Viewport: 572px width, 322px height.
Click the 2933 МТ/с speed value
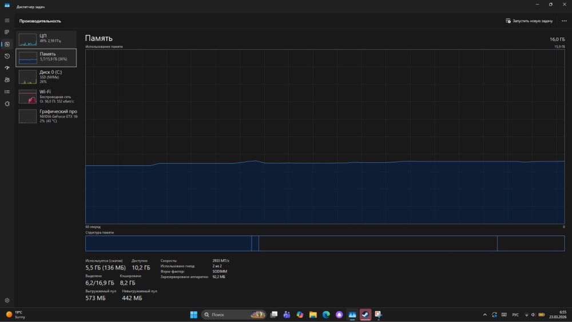(221, 261)
